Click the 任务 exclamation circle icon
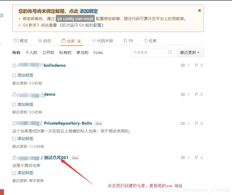The width and height of the screenshot is (232, 195). pos(146,41)
